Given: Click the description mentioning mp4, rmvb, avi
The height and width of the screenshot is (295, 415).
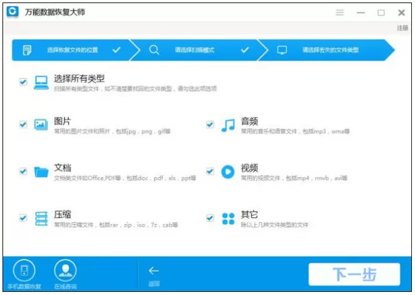Looking at the screenshot, I should click(x=294, y=178).
